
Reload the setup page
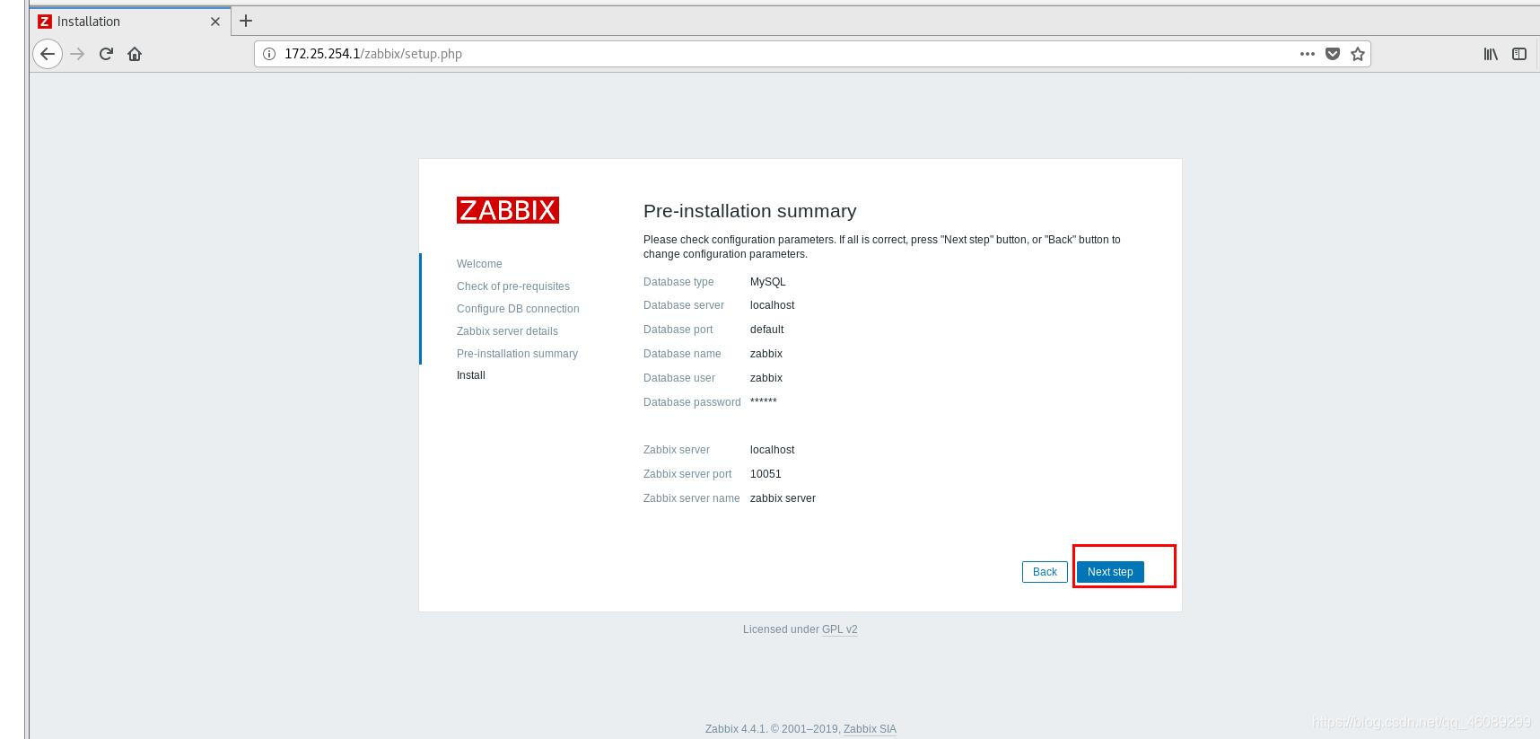click(x=106, y=54)
